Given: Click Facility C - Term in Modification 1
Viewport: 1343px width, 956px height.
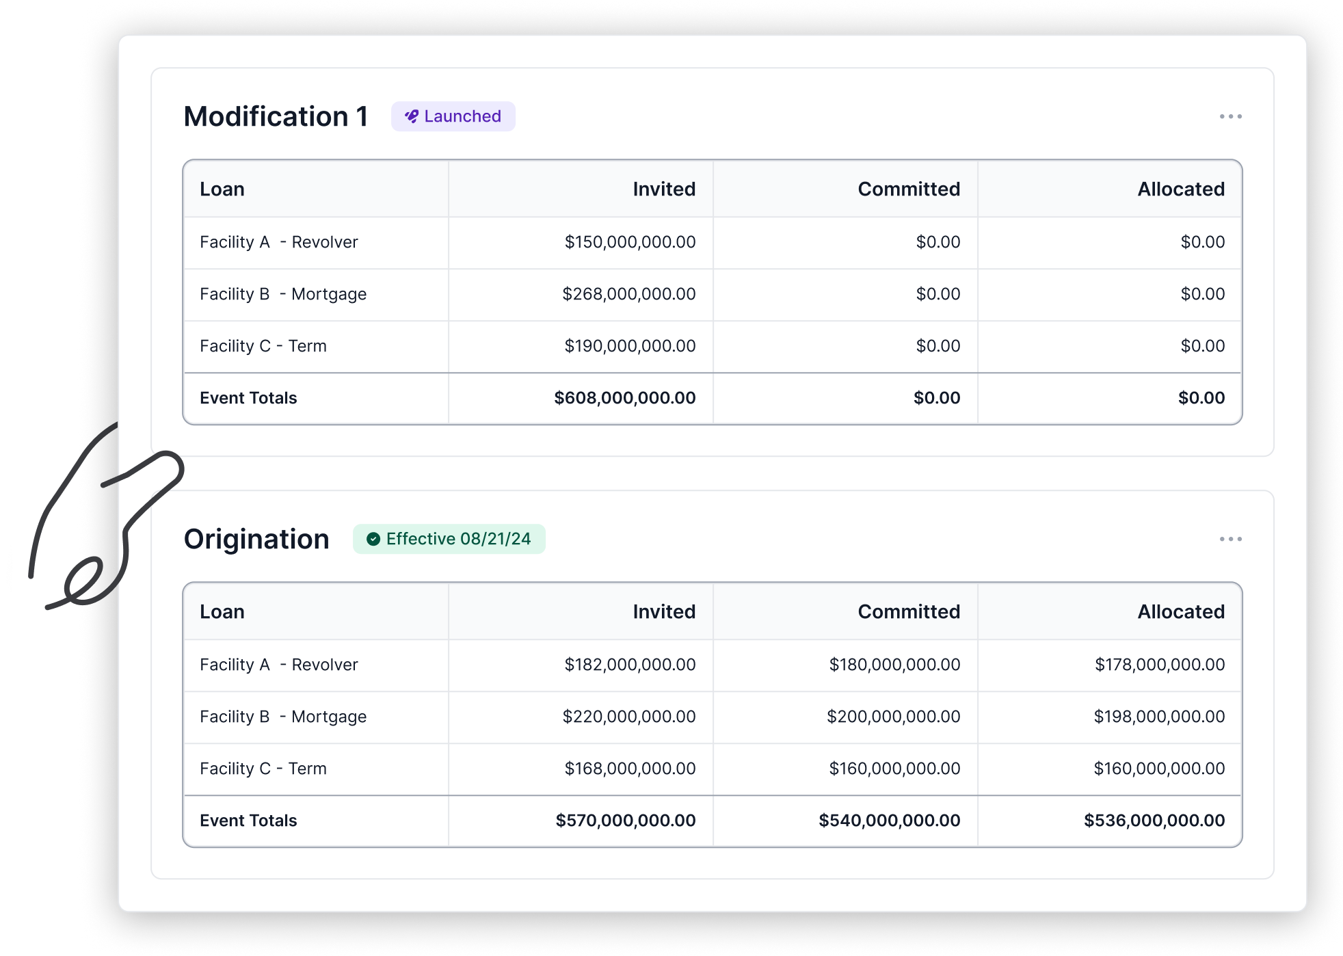Looking at the screenshot, I should click(x=263, y=346).
